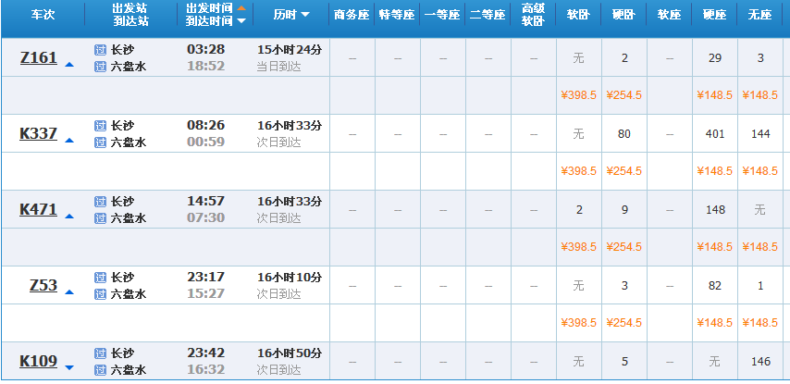Click duration 16小时10分 of Z53
This screenshot has height=384, width=790.
tap(290, 278)
